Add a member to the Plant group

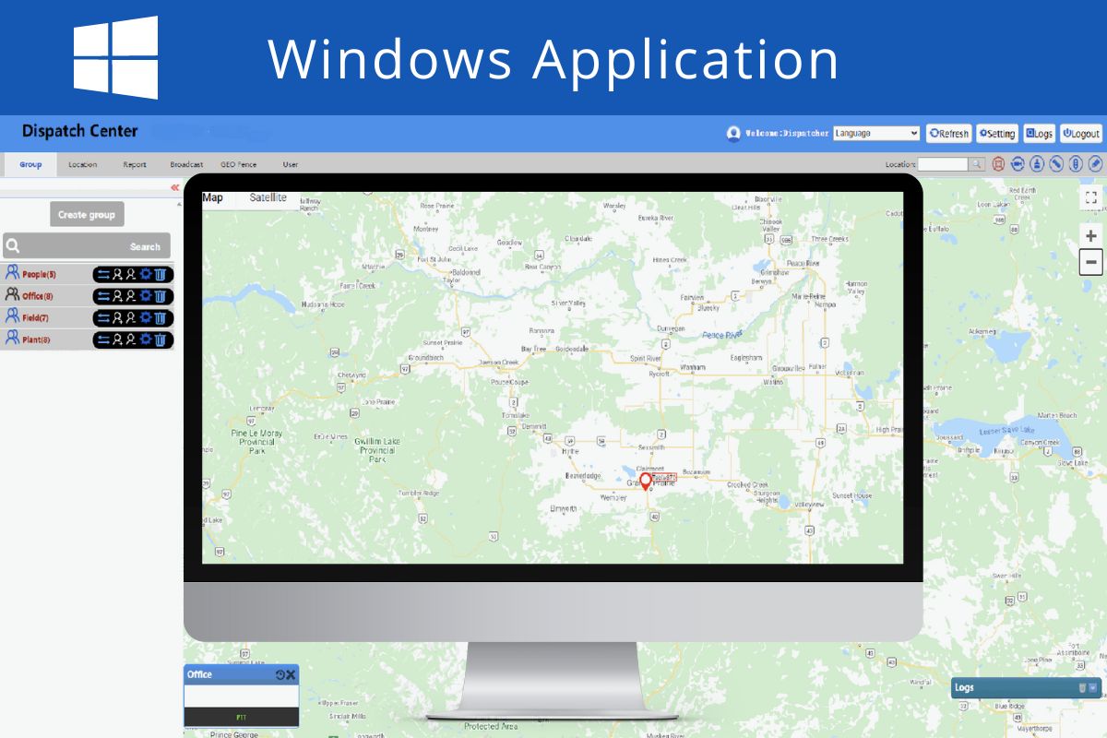coord(117,340)
